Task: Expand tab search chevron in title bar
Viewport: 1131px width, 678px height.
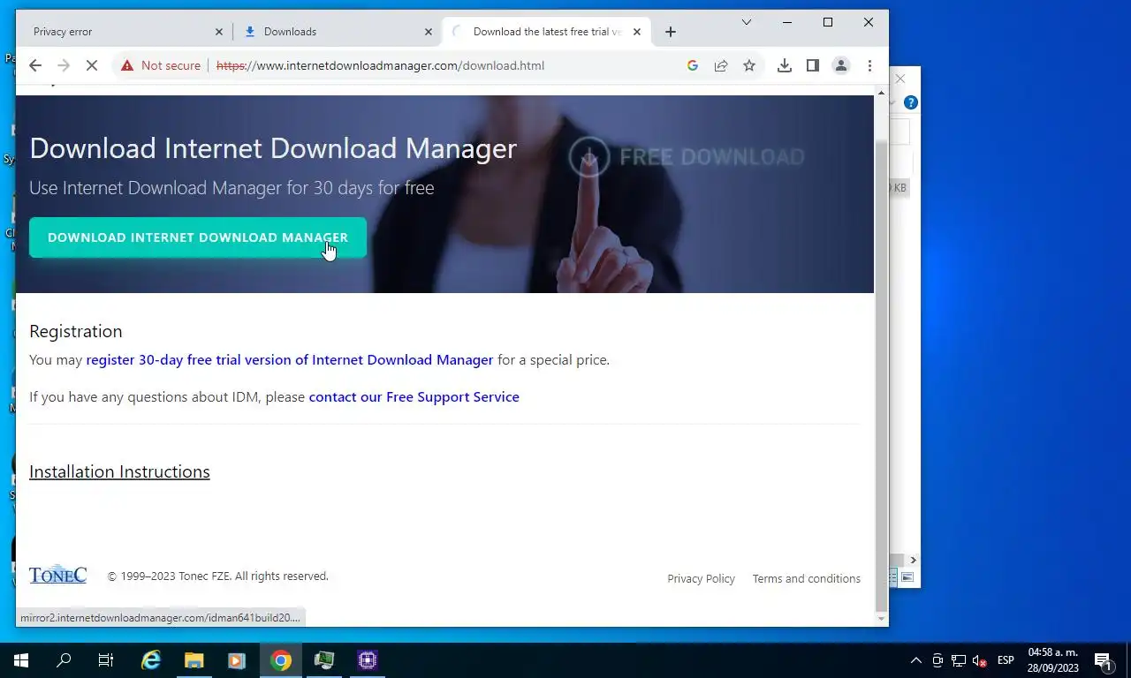Action: 747,22
